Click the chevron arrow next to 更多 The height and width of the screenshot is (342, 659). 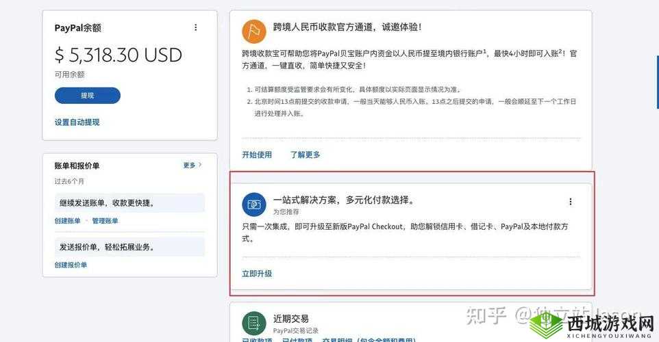[x=200, y=165]
